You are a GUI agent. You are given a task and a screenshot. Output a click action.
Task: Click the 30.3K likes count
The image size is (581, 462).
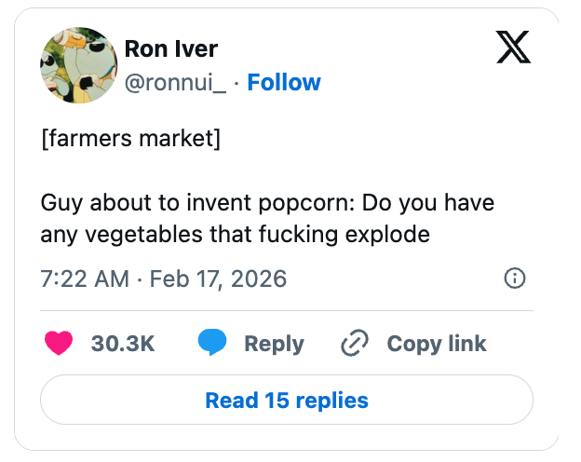coord(123,344)
